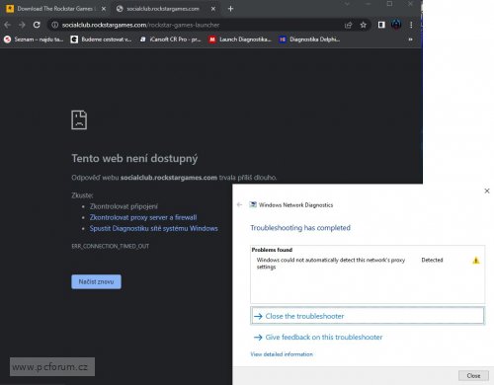
Task: Click Close the troubleshooter option
Action: pyautogui.click(x=368, y=316)
